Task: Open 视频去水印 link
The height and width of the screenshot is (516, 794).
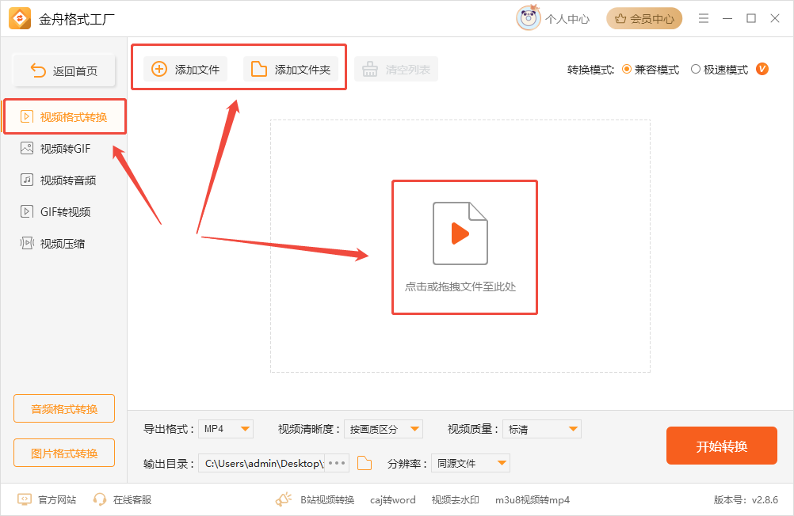Action: 455,500
